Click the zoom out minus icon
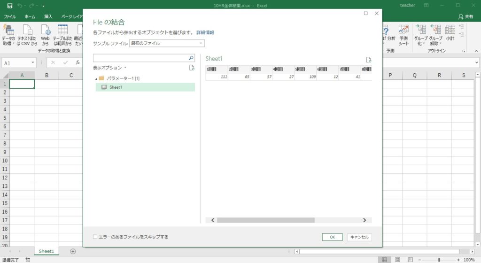The height and width of the screenshot is (263, 481). (419, 260)
